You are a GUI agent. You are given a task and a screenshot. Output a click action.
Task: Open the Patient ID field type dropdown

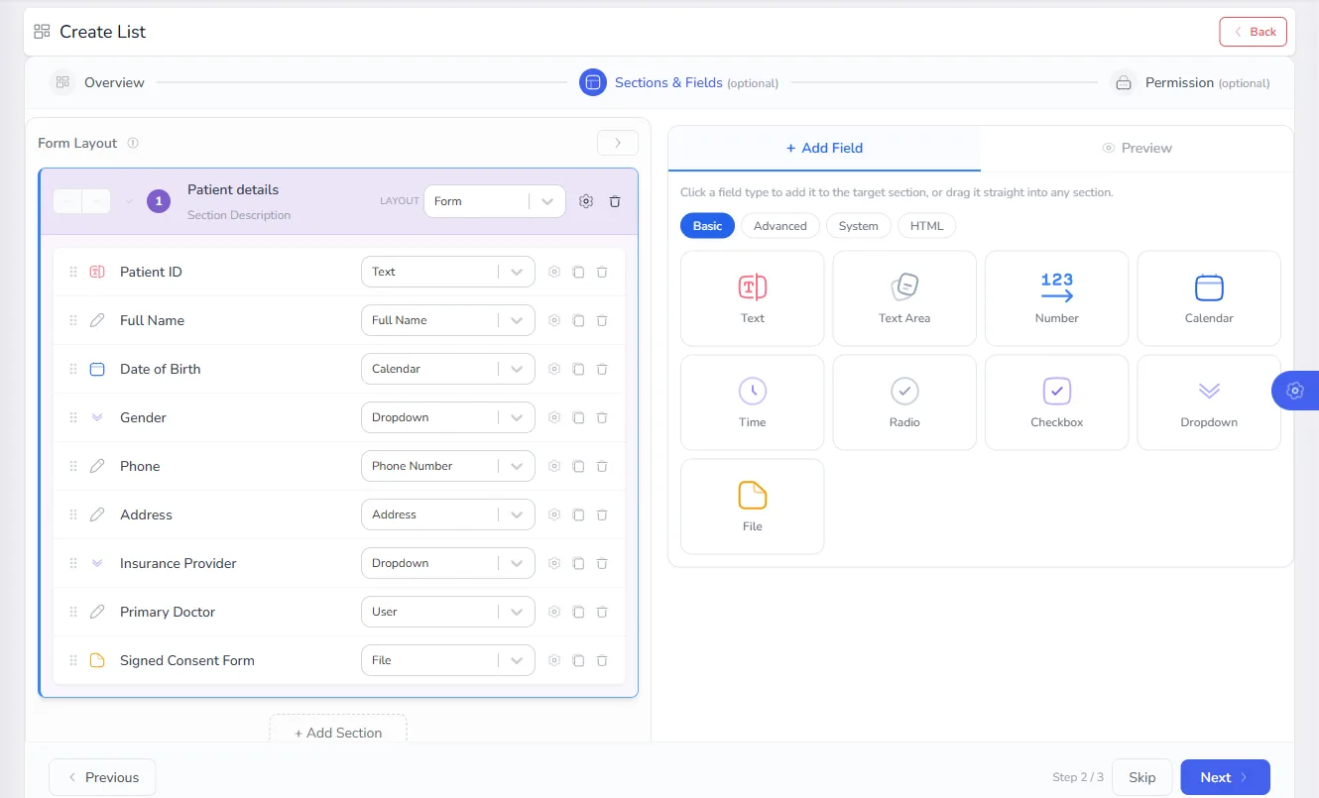point(448,272)
